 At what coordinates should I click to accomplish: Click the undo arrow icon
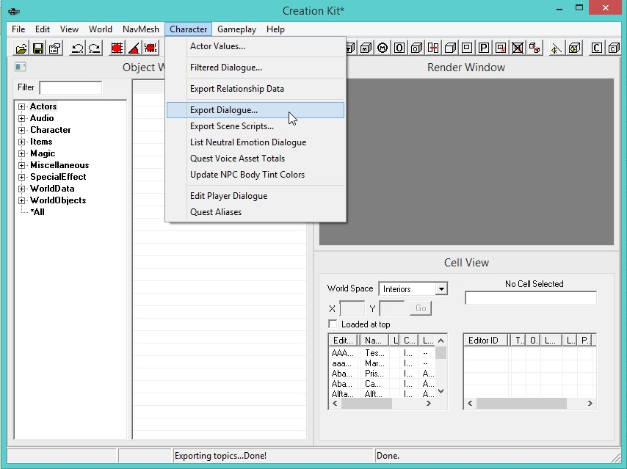coord(77,48)
